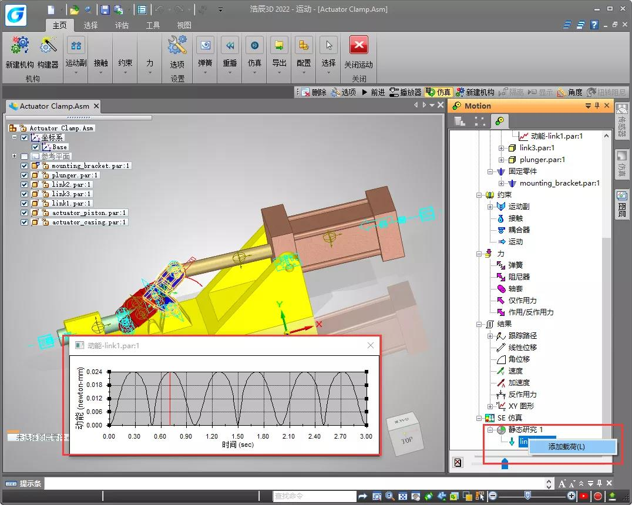Toggle the actuator_casing.par:1 checkbox
The width and height of the screenshot is (632, 505).
tap(24, 222)
